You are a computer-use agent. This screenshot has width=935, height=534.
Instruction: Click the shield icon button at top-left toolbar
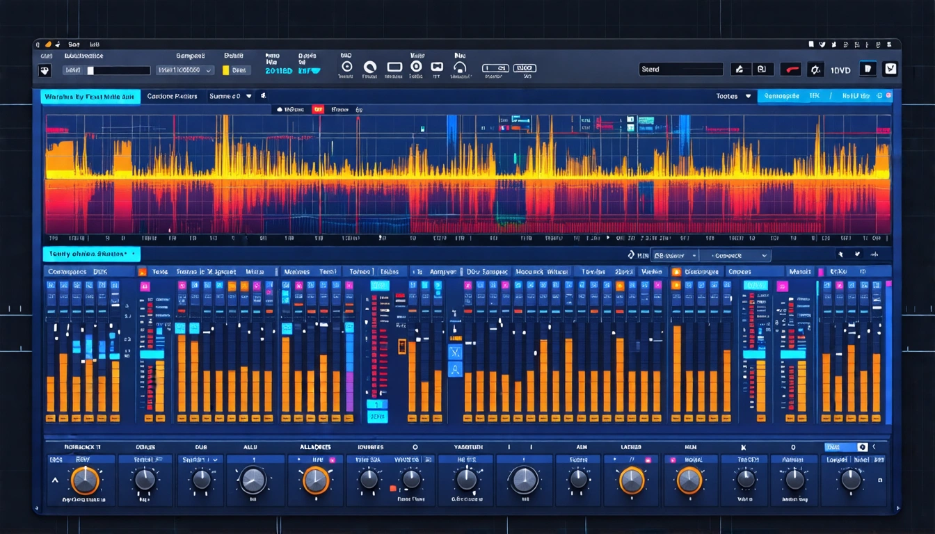[x=45, y=70]
